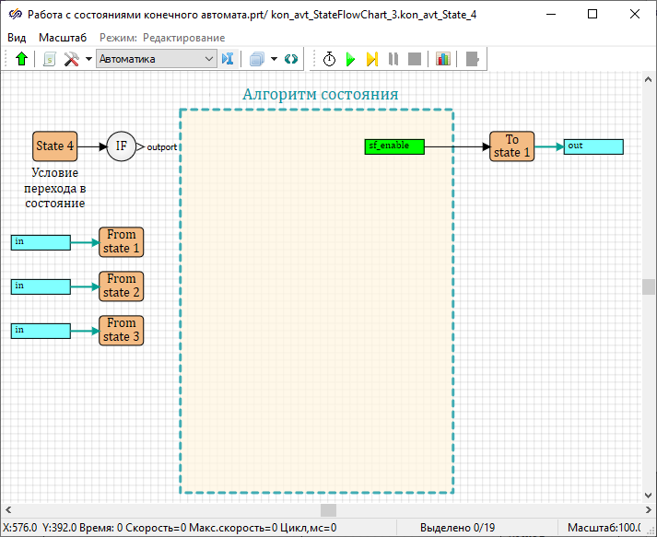Screen dimensions: 657x537
Task: Select the IF circle block
Action: 121,146
